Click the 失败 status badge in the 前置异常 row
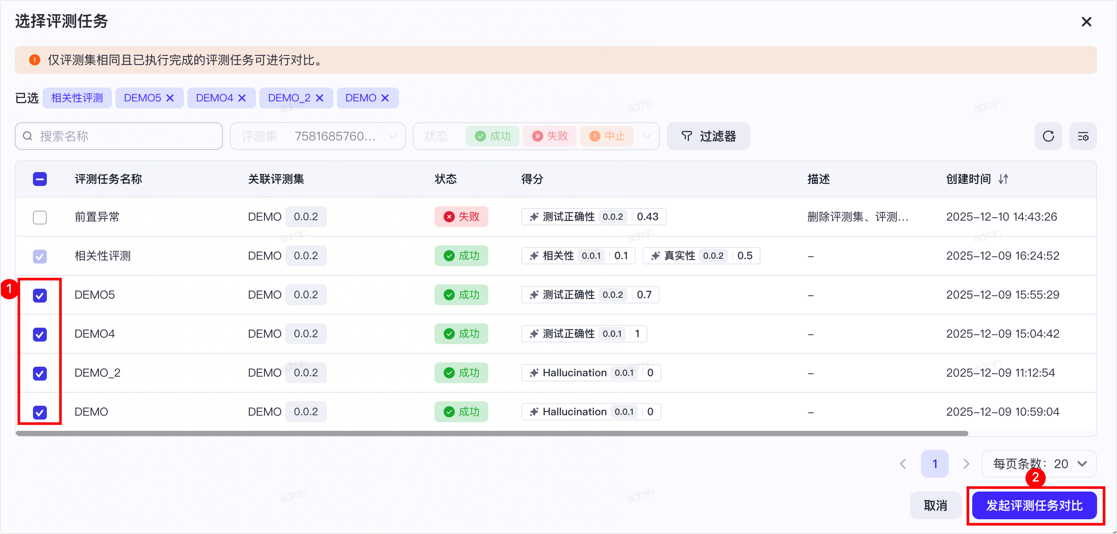This screenshot has height=534, width=1117. pyautogui.click(x=461, y=217)
